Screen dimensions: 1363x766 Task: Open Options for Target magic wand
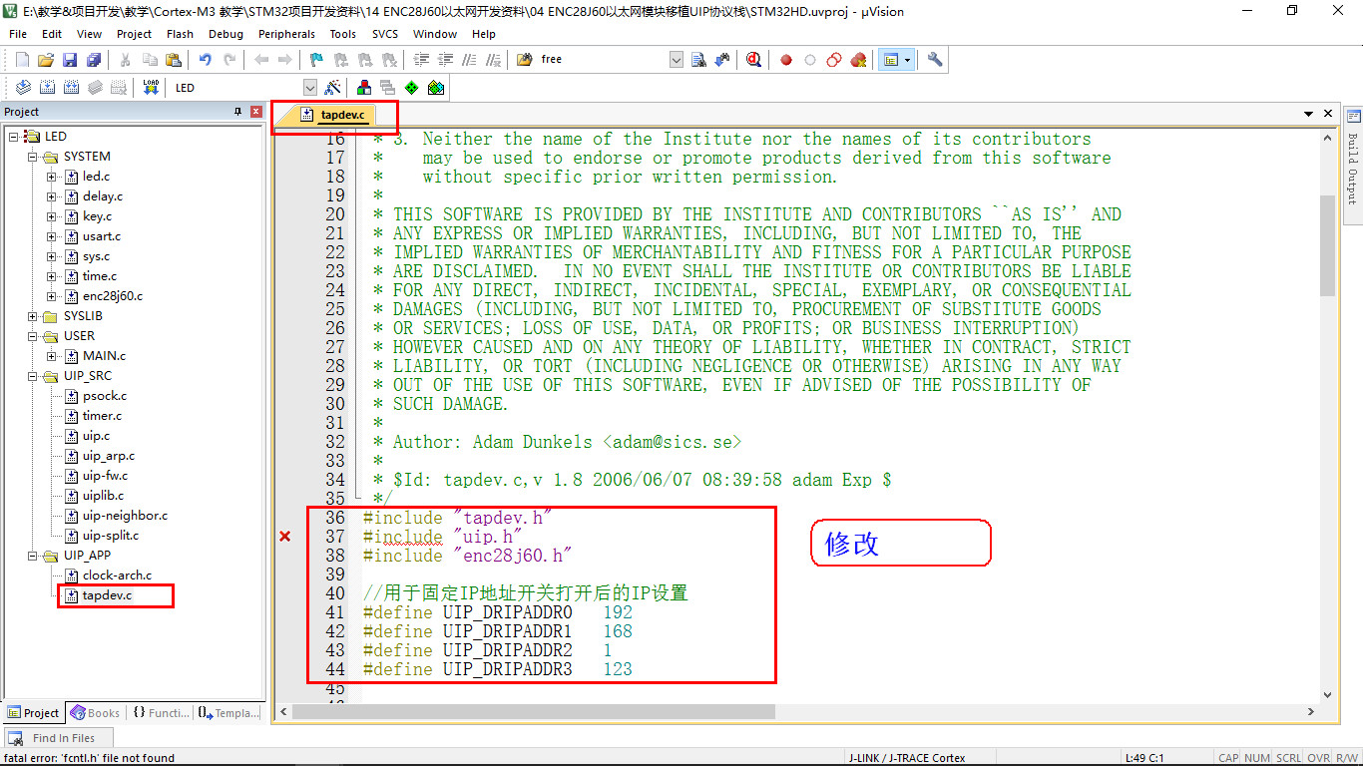point(333,88)
